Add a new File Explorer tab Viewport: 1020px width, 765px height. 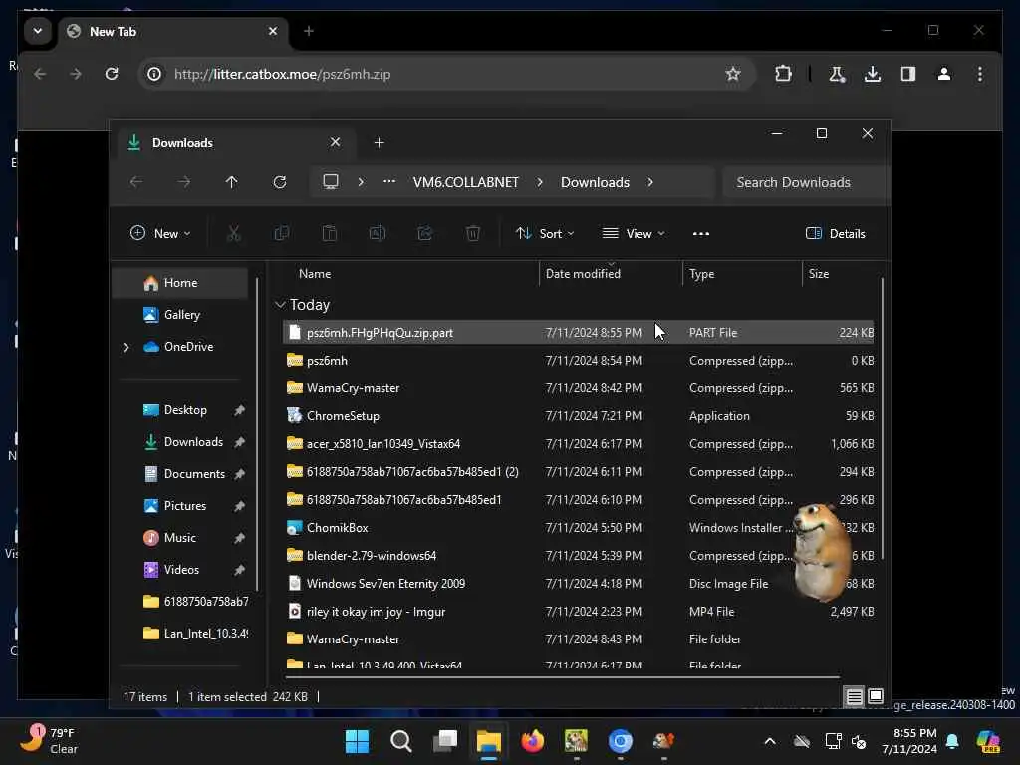pyautogui.click(x=379, y=142)
